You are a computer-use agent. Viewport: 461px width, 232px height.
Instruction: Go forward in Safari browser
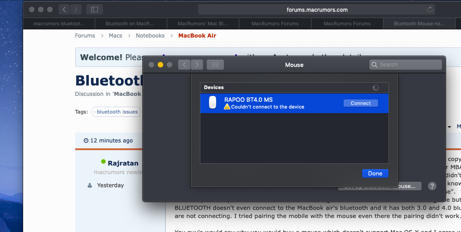[76, 9]
